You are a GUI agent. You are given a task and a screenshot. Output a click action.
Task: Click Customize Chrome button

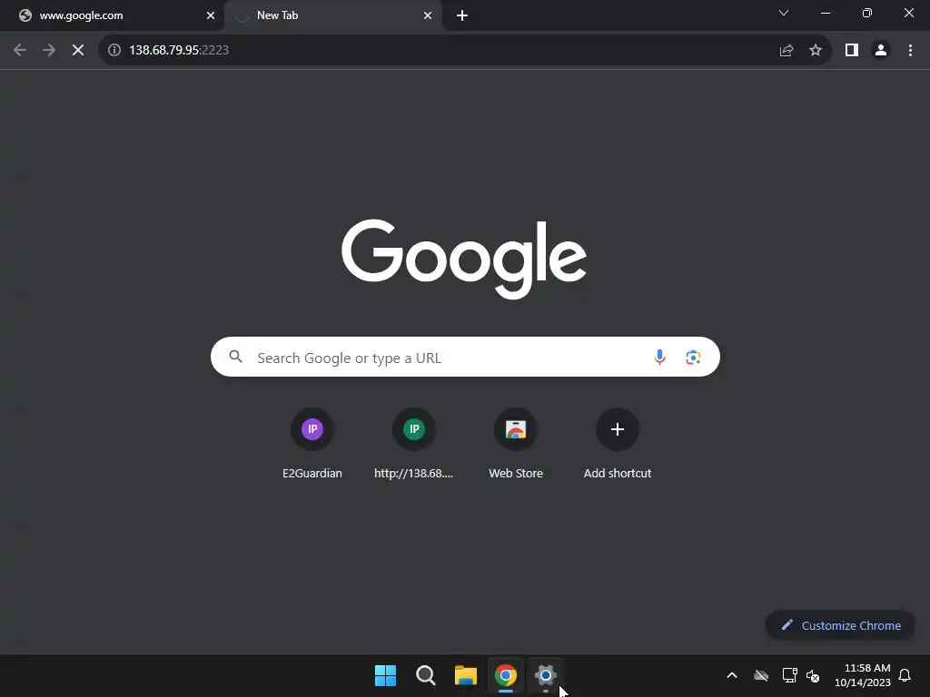840,625
